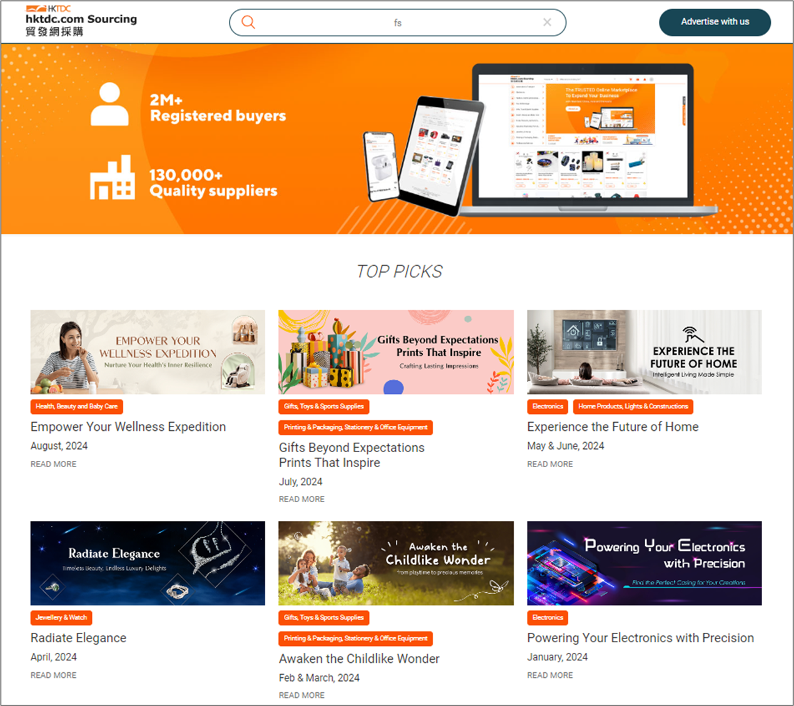
Task: Open Powering Your Electronics with Precision title
Action: tap(640, 638)
